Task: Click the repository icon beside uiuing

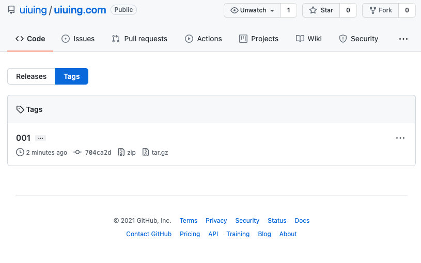Action: click(11, 10)
